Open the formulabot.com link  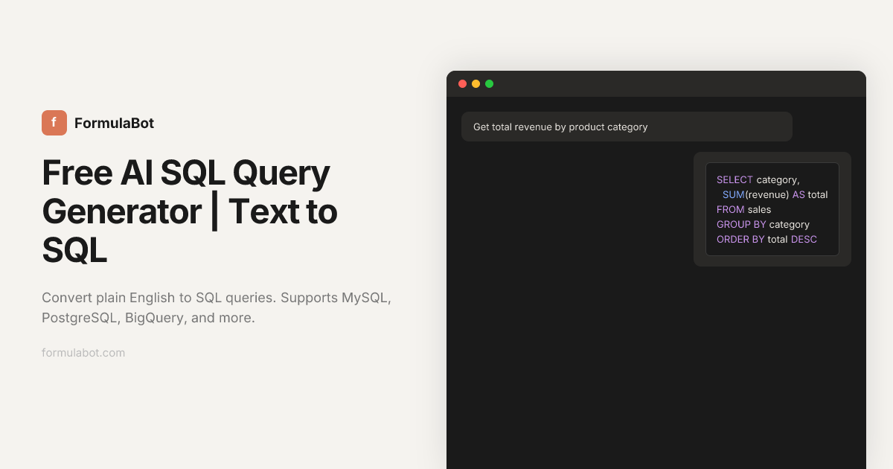[83, 353]
